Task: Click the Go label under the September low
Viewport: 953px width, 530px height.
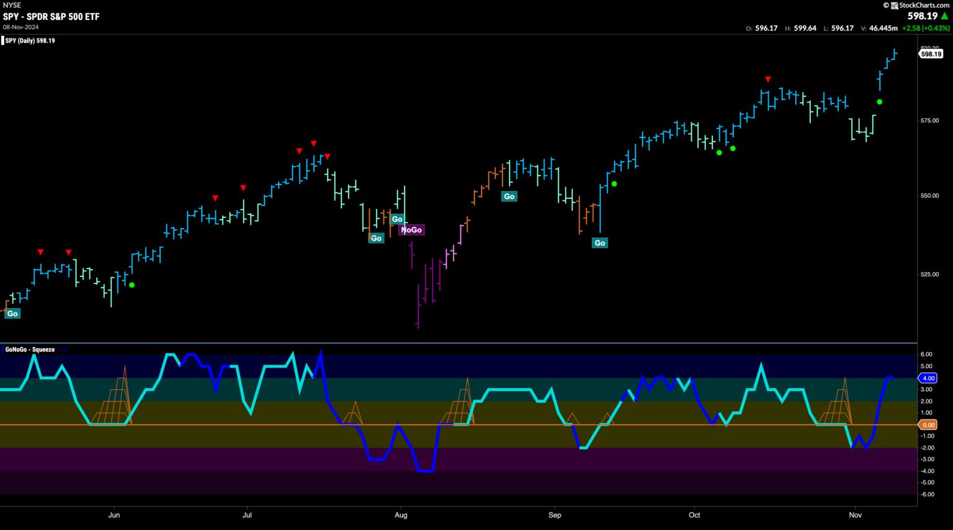Action: click(599, 243)
